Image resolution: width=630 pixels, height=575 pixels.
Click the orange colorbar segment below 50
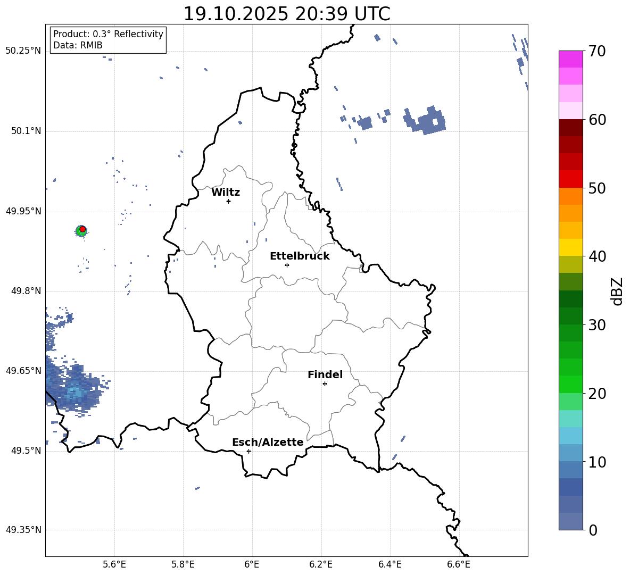(x=570, y=196)
